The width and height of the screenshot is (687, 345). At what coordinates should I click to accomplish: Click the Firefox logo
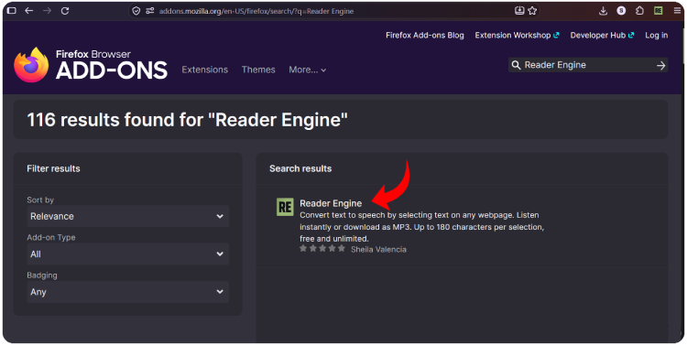31,65
